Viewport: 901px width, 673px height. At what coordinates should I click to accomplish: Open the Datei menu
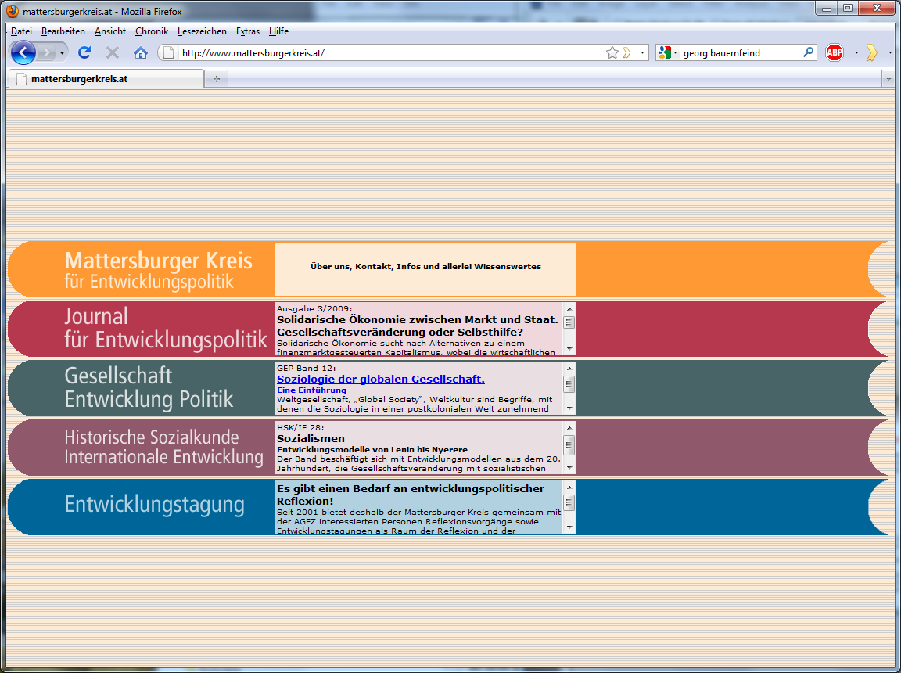click(x=21, y=31)
